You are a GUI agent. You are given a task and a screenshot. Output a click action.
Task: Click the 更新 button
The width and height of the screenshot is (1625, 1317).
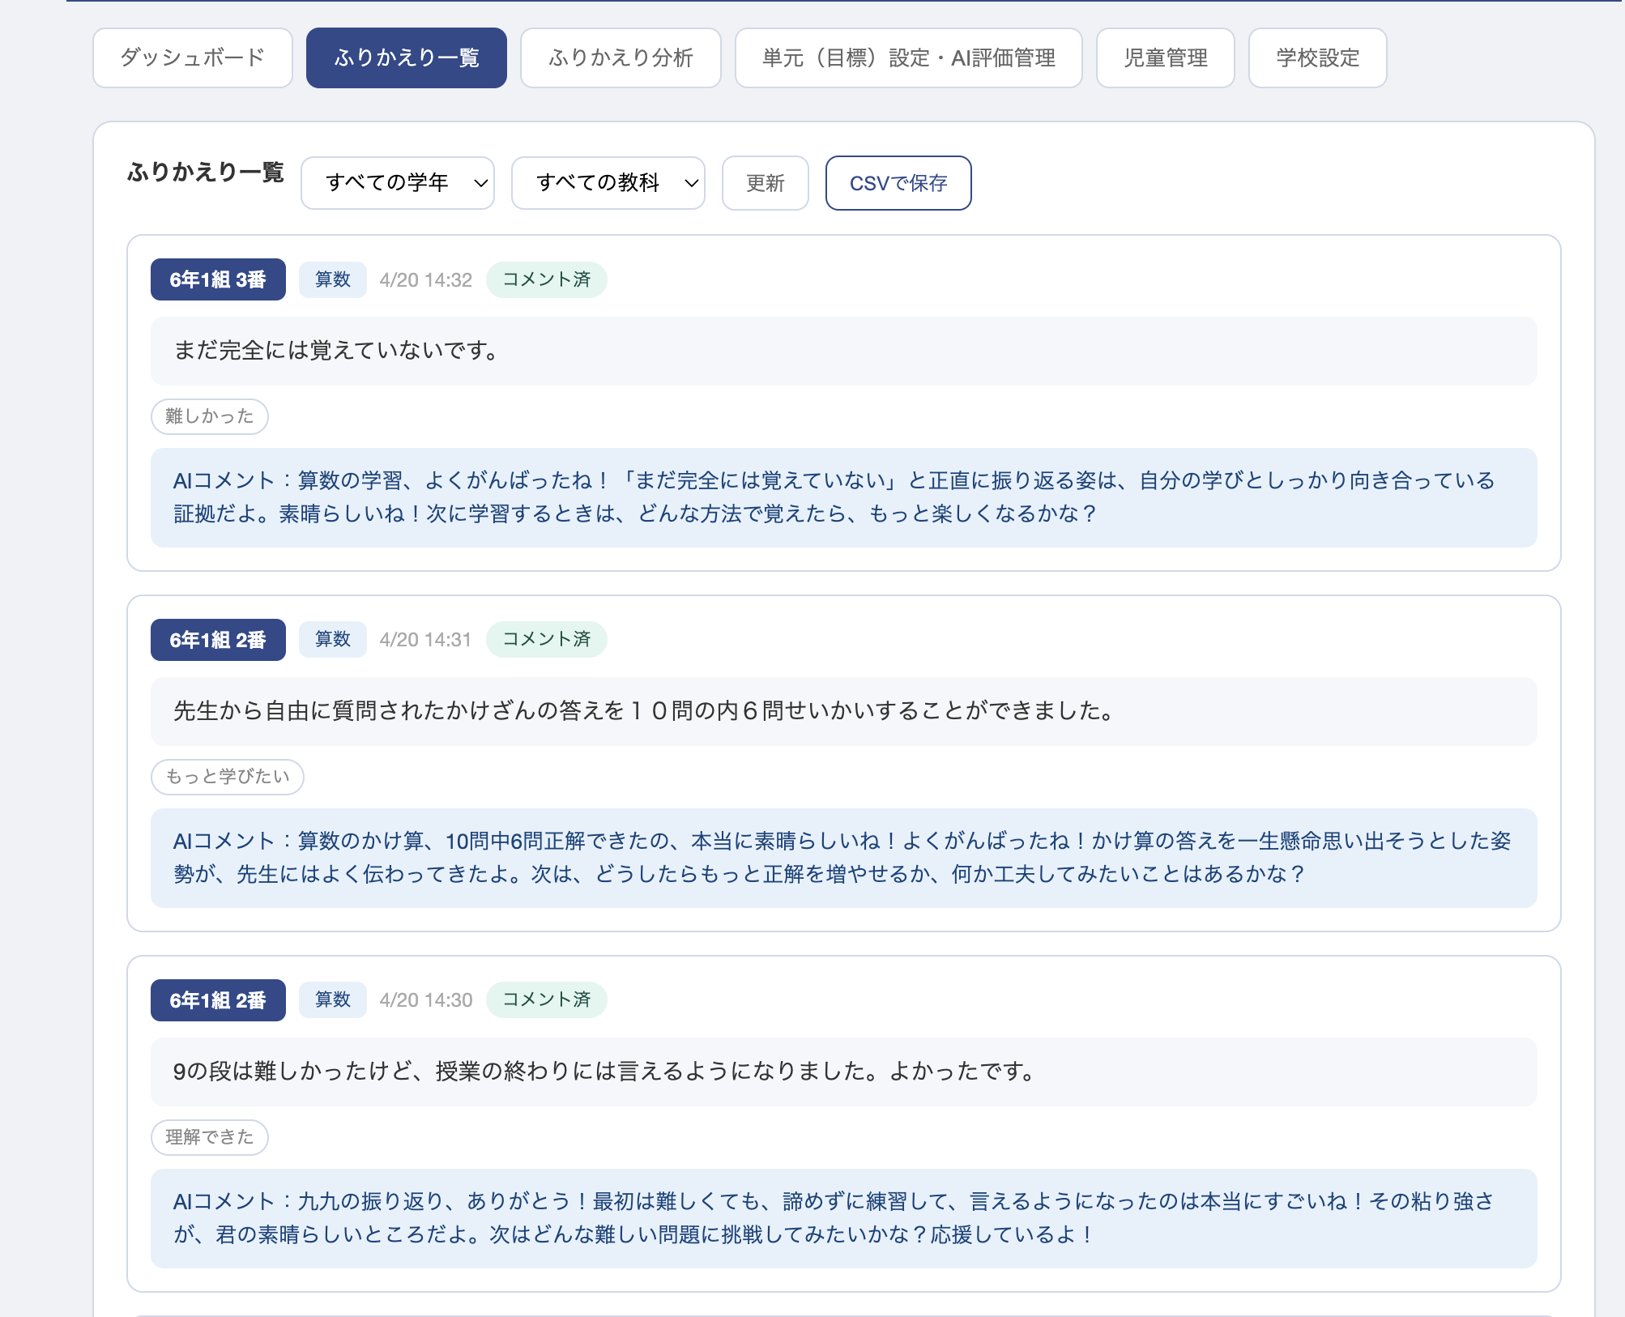pyautogui.click(x=765, y=183)
